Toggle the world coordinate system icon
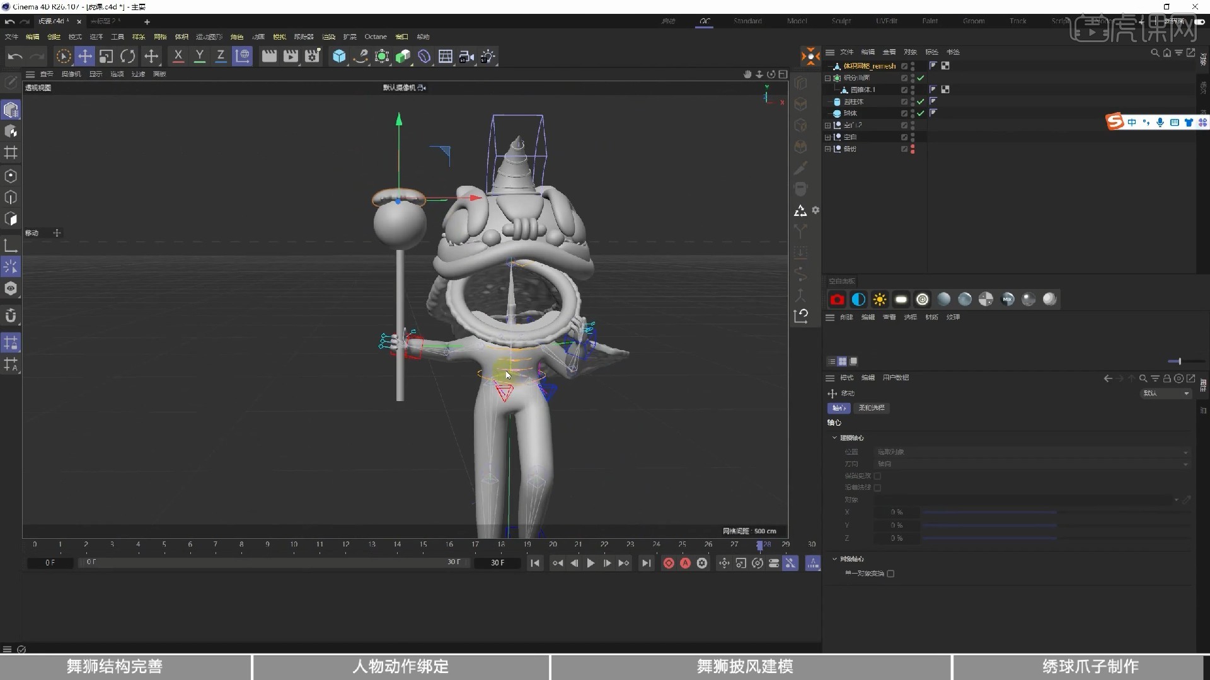 coord(242,56)
